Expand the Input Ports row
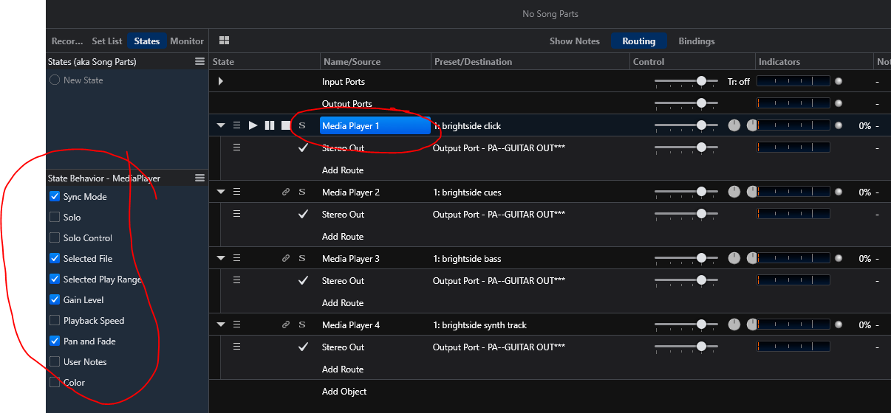This screenshot has width=891, height=413. (221, 82)
